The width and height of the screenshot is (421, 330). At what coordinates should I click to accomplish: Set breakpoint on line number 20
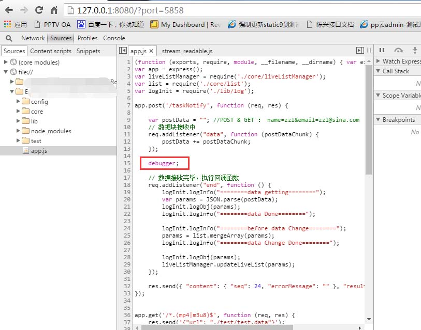(x=127, y=199)
